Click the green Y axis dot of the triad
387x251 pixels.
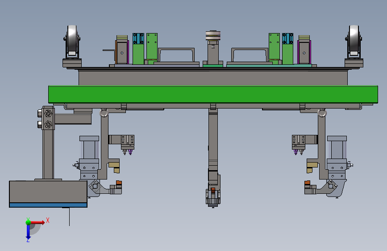click(x=28, y=222)
